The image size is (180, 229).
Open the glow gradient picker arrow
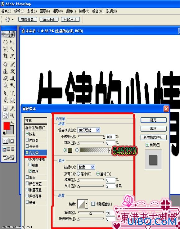[x=110, y=150]
